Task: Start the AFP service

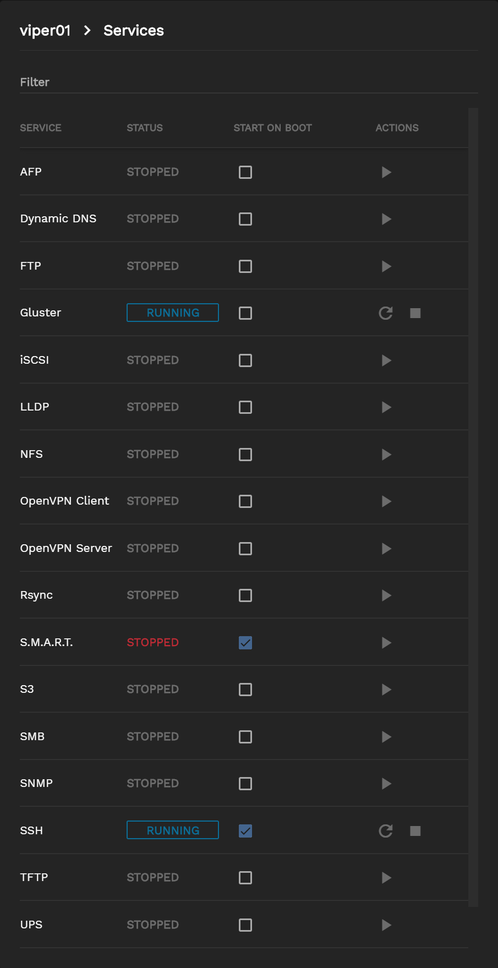Action: (x=386, y=172)
